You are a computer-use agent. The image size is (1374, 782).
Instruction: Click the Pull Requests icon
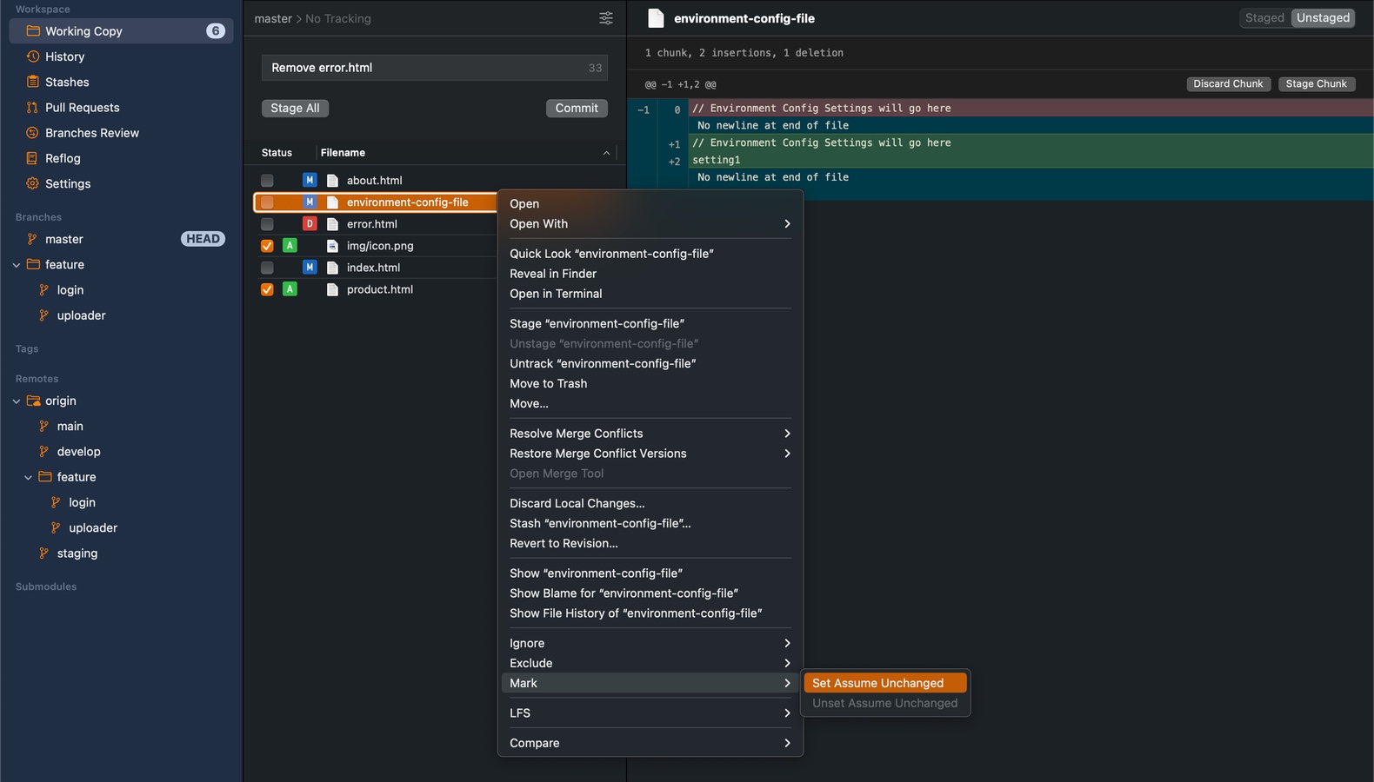coord(33,108)
